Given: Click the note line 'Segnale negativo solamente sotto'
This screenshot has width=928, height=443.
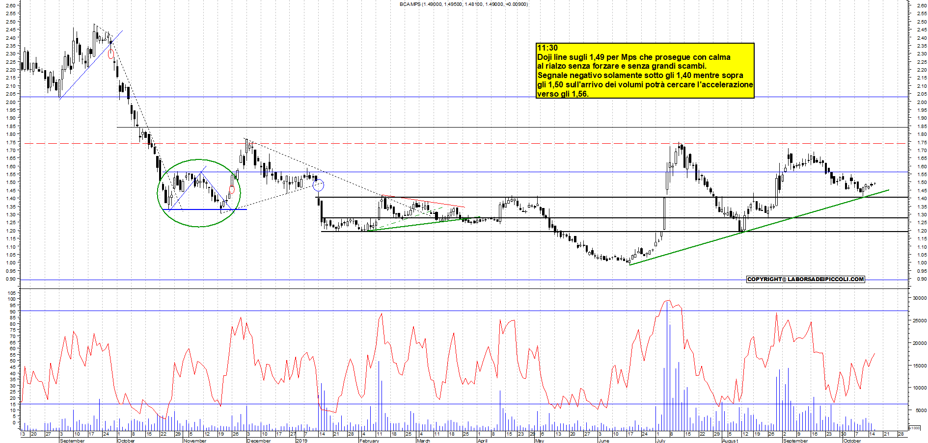Looking at the screenshot, I should coord(640,75).
